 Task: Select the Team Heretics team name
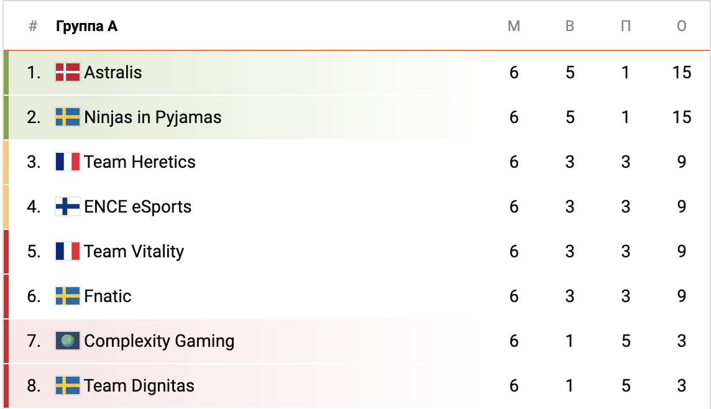(140, 162)
